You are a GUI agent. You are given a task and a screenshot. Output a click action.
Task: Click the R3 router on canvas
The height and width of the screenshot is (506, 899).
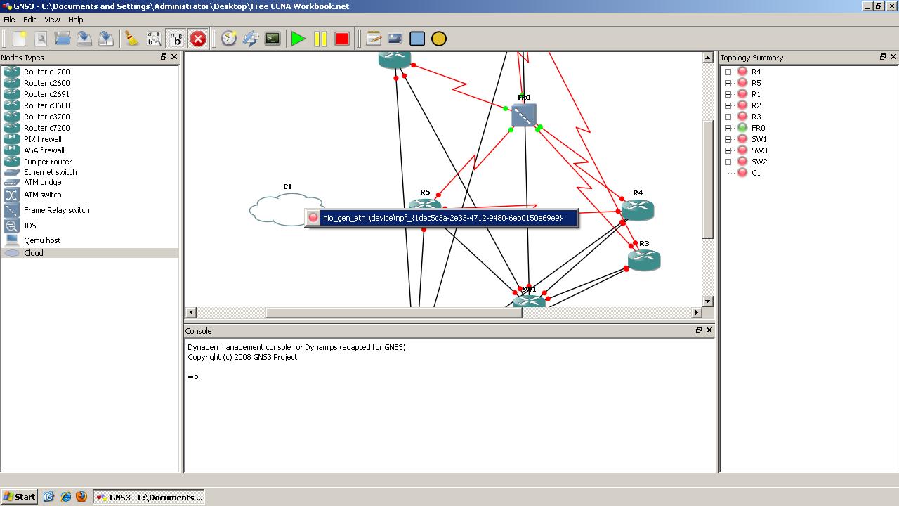pos(644,260)
